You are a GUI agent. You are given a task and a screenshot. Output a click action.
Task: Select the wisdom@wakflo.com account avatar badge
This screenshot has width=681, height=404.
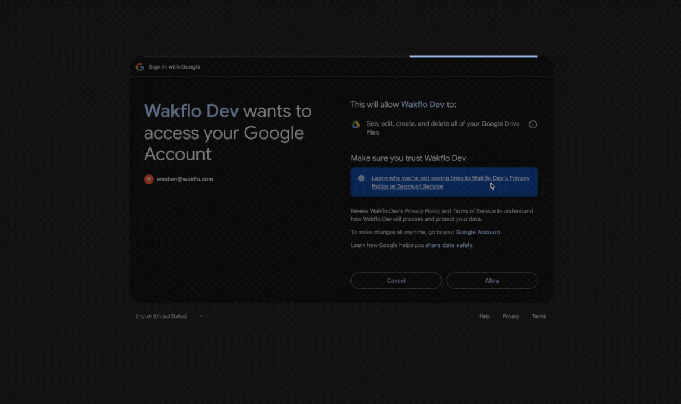148,179
